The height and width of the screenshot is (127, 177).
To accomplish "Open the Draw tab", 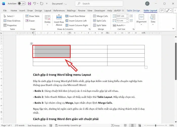I will click(30, 11).
